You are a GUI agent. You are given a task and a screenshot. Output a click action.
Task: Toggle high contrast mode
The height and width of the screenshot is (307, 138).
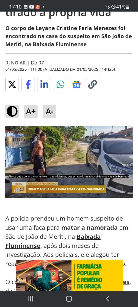(x=12, y=111)
